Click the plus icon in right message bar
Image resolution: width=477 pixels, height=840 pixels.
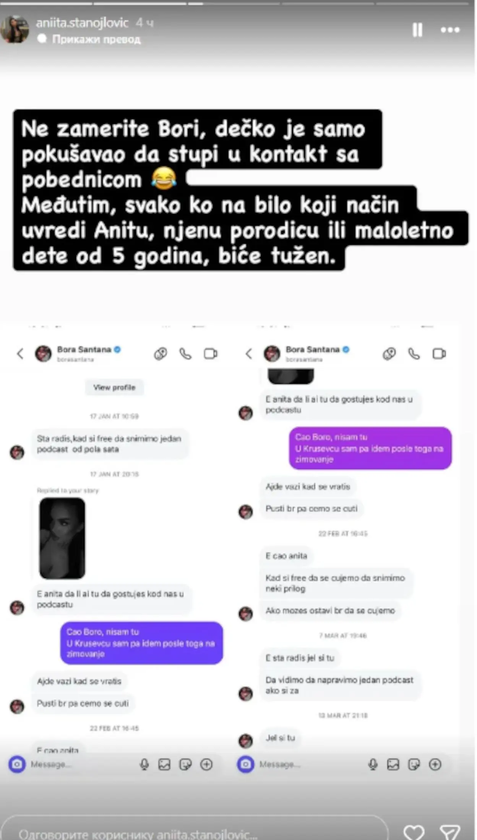click(435, 764)
